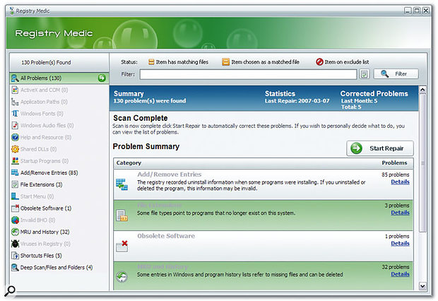Select File Extensions (3) label
This screenshot has width=438, height=301.
(x=42, y=184)
